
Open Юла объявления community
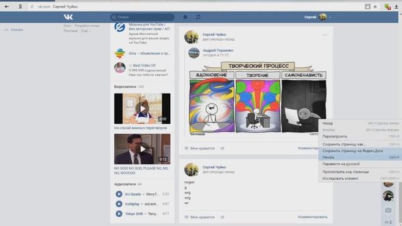tap(149, 53)
